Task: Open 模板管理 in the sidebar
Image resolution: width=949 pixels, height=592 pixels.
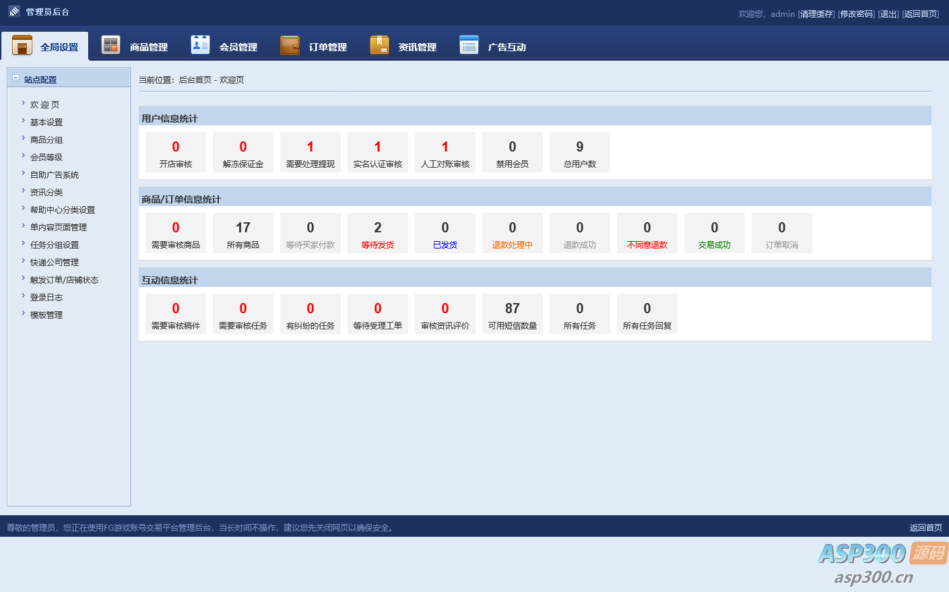Action: (46, 315)
